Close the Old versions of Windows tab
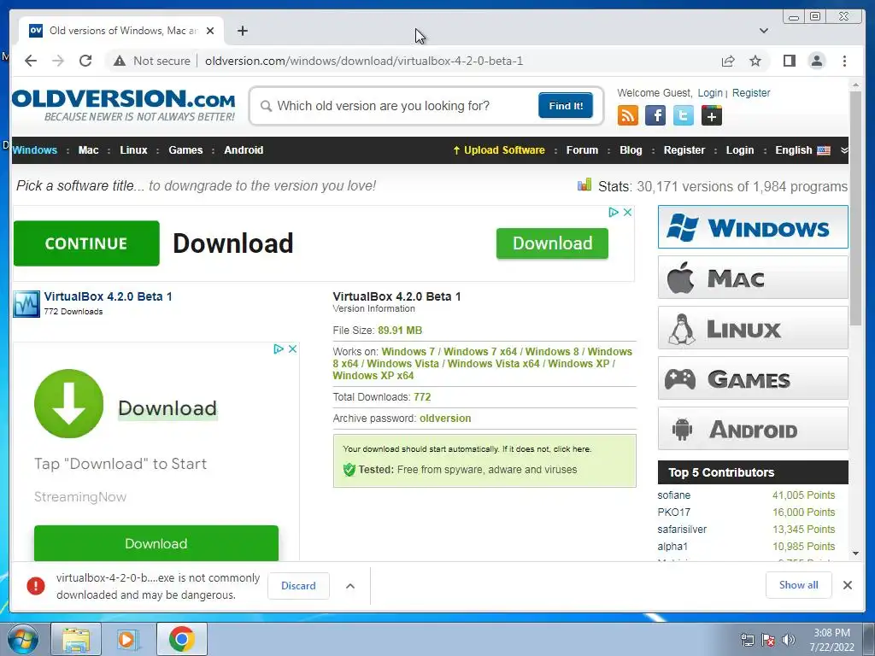Image resolution: width=875 pixels, height=656 pixels. tap(210, 31)
